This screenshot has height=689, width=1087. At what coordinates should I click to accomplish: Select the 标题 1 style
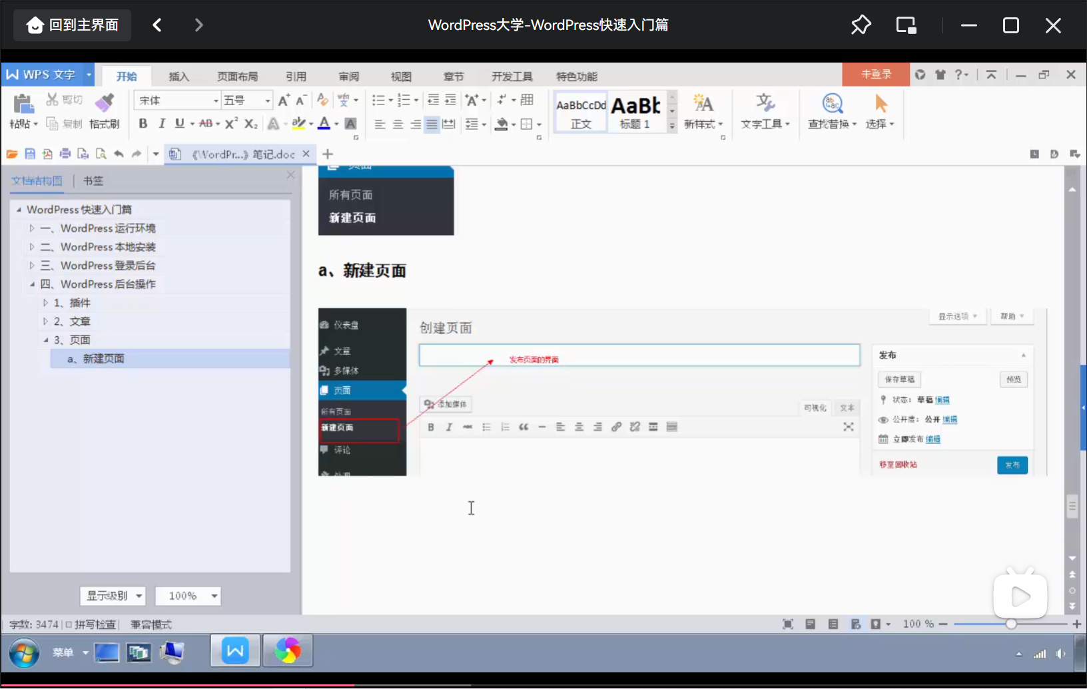635,112
